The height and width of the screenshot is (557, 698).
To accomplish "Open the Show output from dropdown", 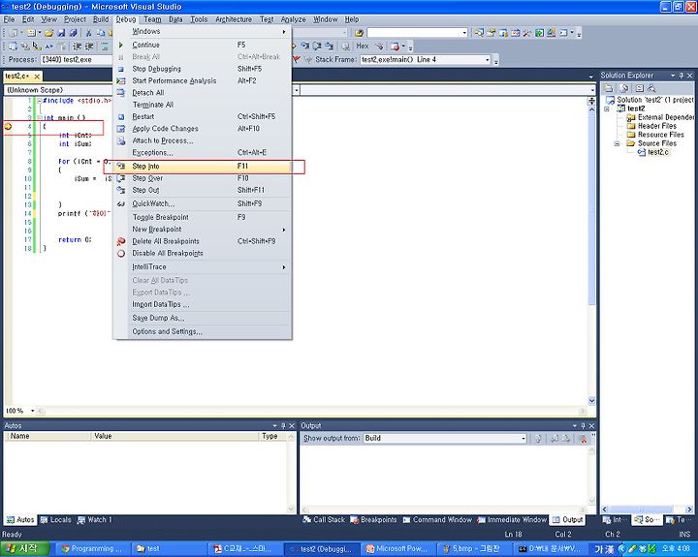I will 523,439.
